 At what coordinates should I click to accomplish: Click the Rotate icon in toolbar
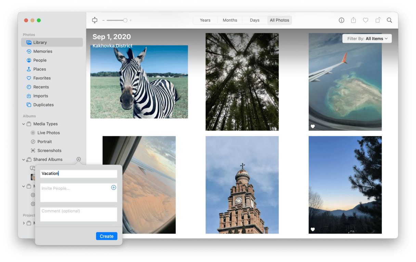[x=378, y=20]
